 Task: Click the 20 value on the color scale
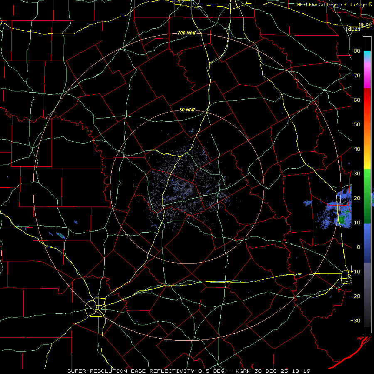click(x=357, y=198)
